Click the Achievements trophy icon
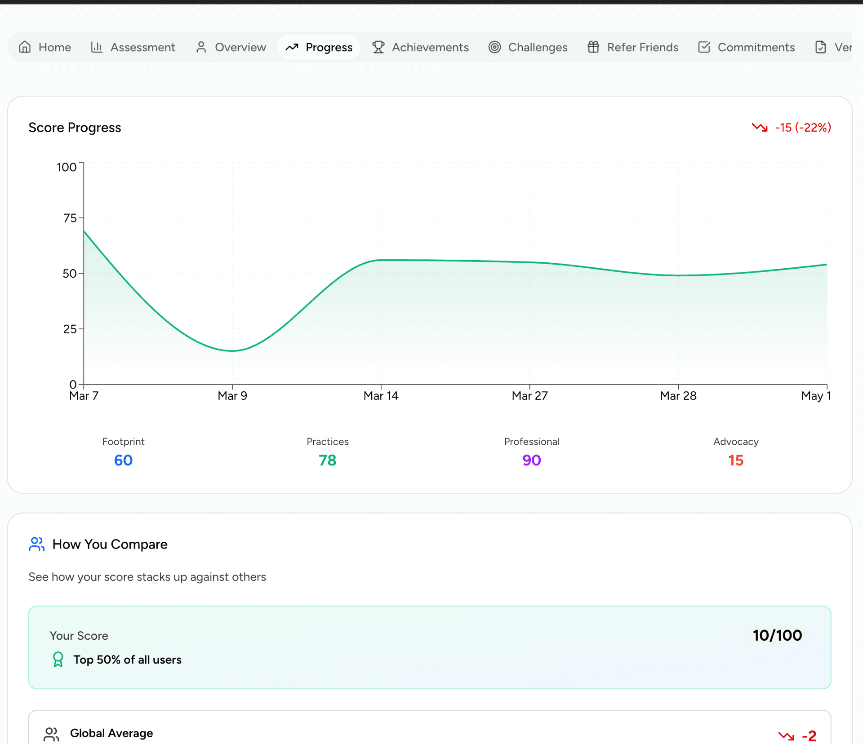The height and width of the screenshot is (744, 863). [378, 47]
